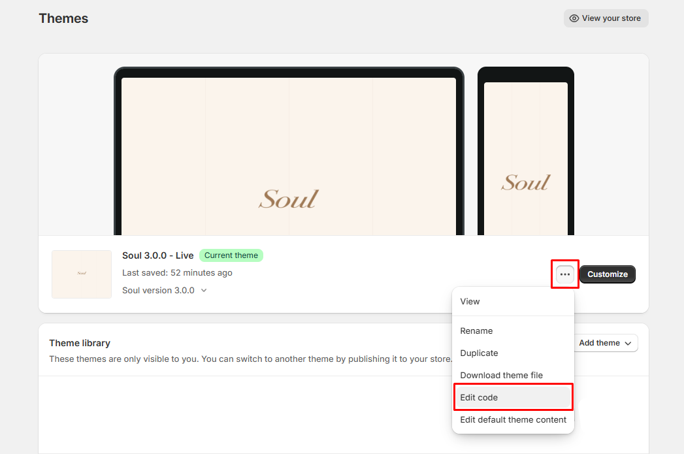Image resolution: width=684 pixels, height=454 pixels.
Task: Select View from the theme actions menu
Action: pyautogui.click(x=470, y=302)
